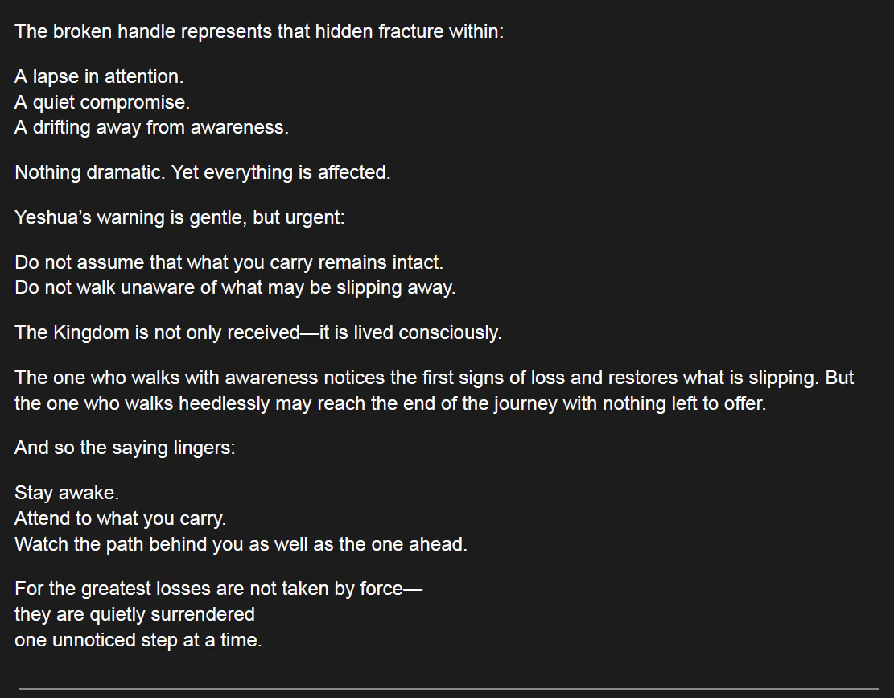Image resolution: width=894 pixels, height=698 pixels.
Task: Click the line "Do not walk unaware"
Action: (235, 288)
